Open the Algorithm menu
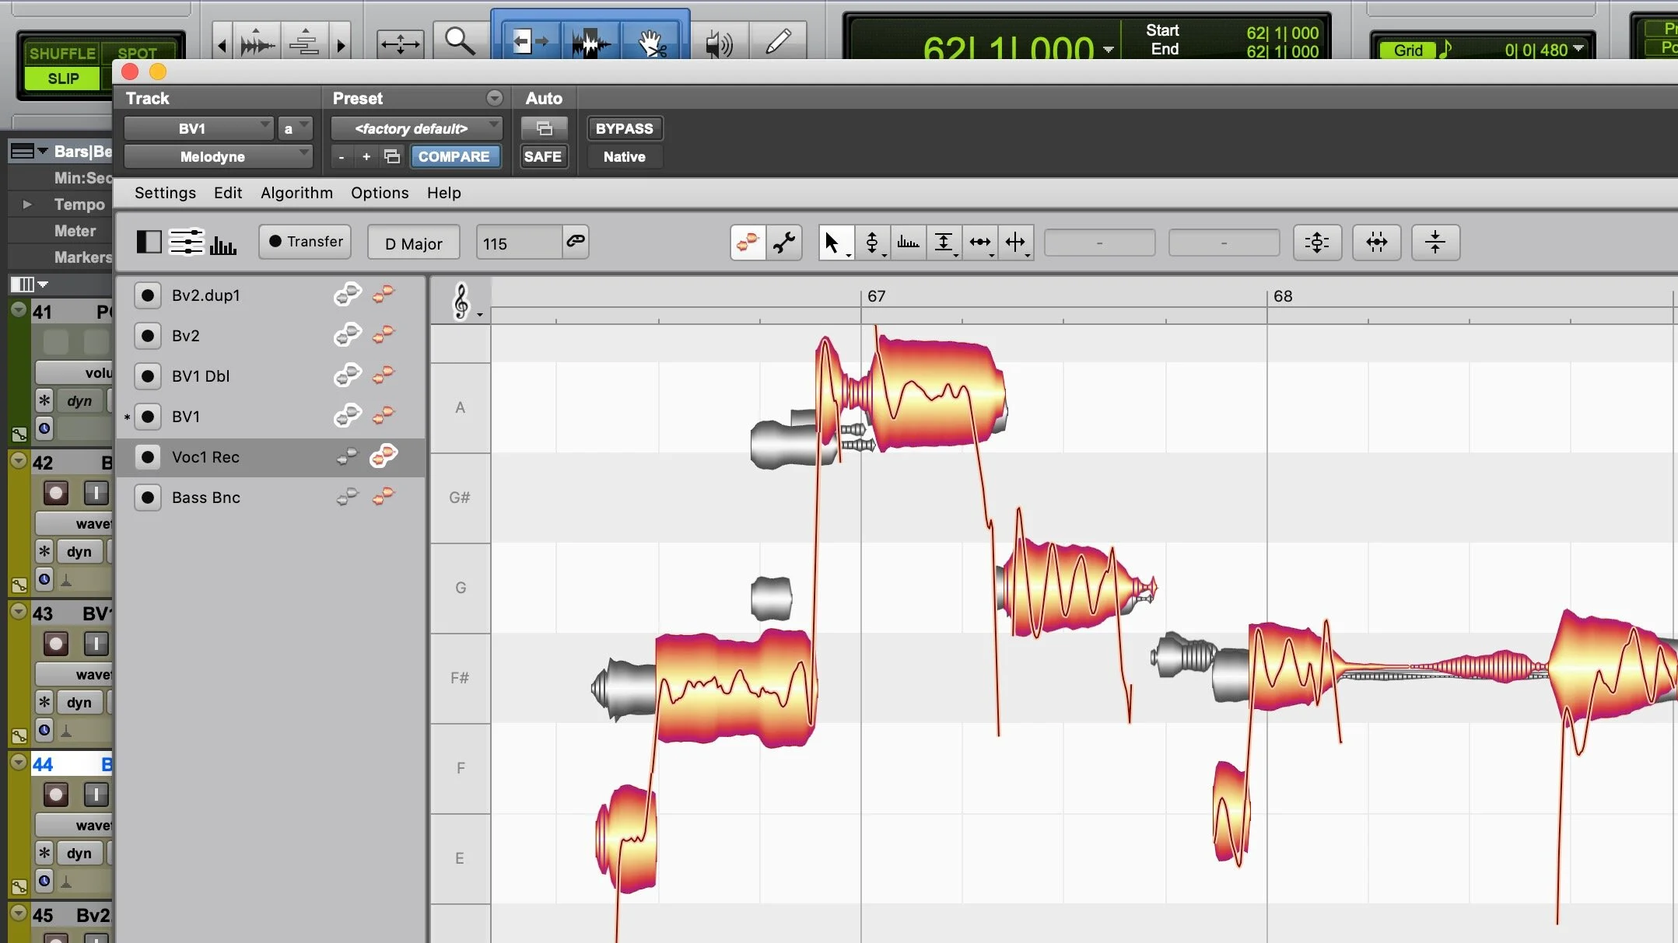 [296, 193]
